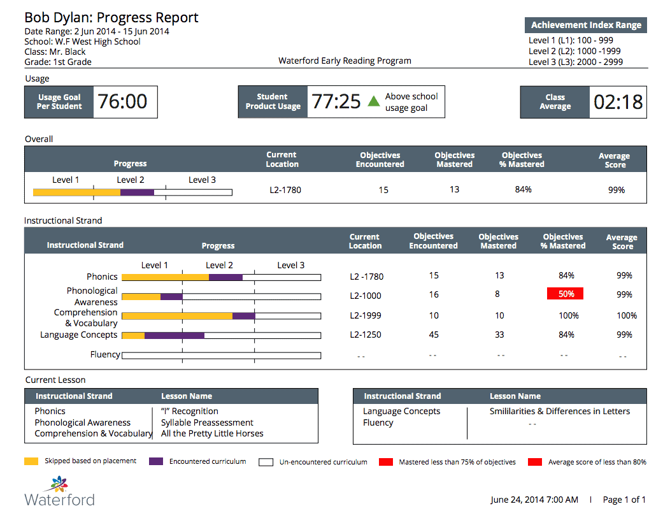
Task: Click the Overall L2-1780 location value
Action: point(285,190)
